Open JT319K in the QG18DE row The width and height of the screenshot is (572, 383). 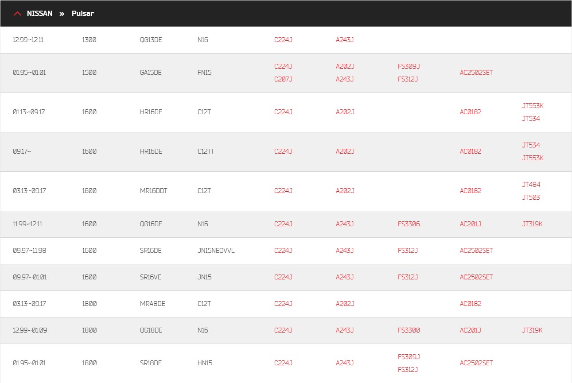coord(532,330)
